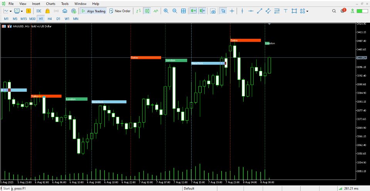Tile chart windows with grid icon
The image size is (370, 191).
[183, 11]
